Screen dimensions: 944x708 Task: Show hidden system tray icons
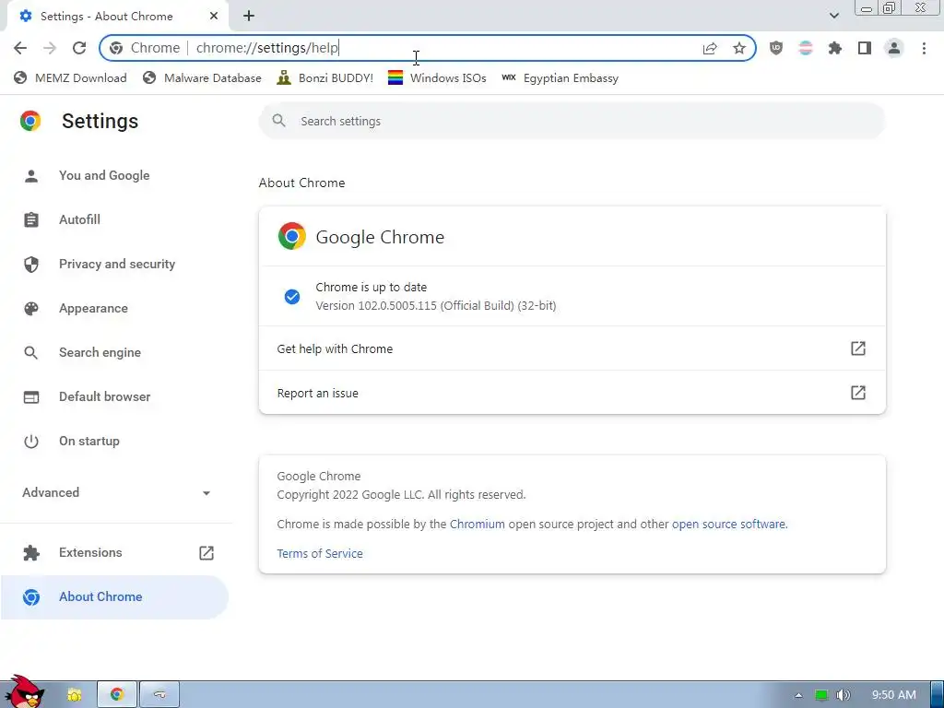tap(798, 695)
